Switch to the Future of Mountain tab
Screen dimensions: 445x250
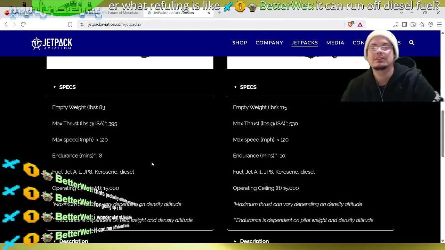(108, 13)
